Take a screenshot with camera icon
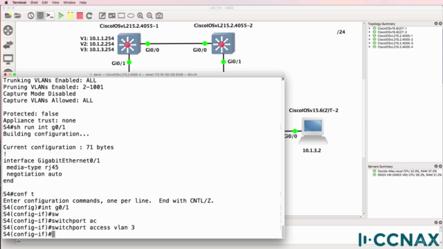The height and width of the screenshot is (249, 443). click(159, 15)
